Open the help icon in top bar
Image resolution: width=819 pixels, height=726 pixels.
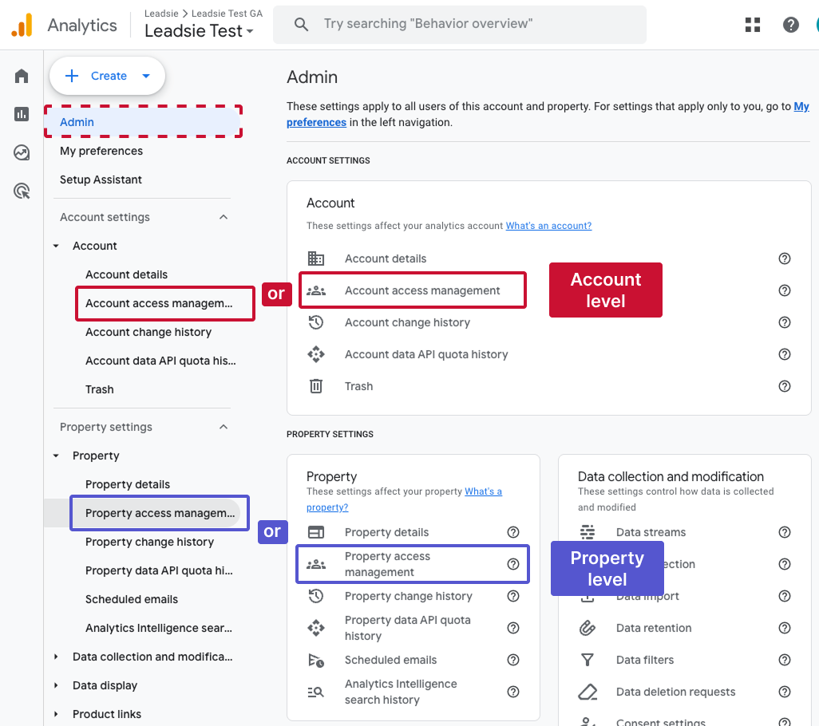pyautogui.click(x=790, y=25)
